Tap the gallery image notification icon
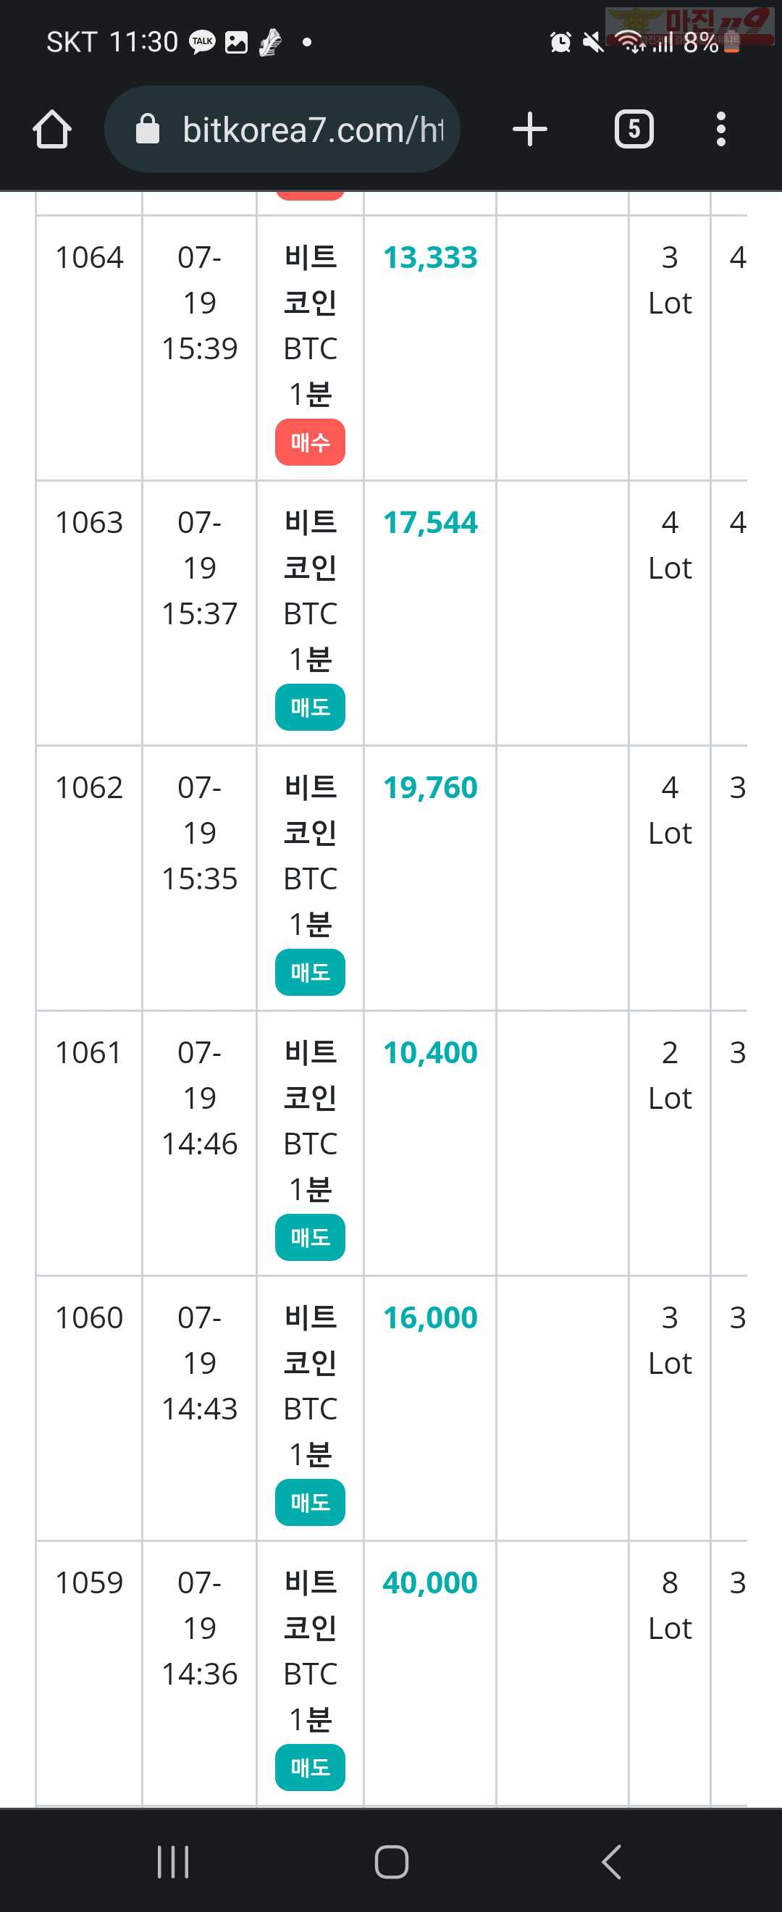The image size is (782, 1912). [236, 42]
